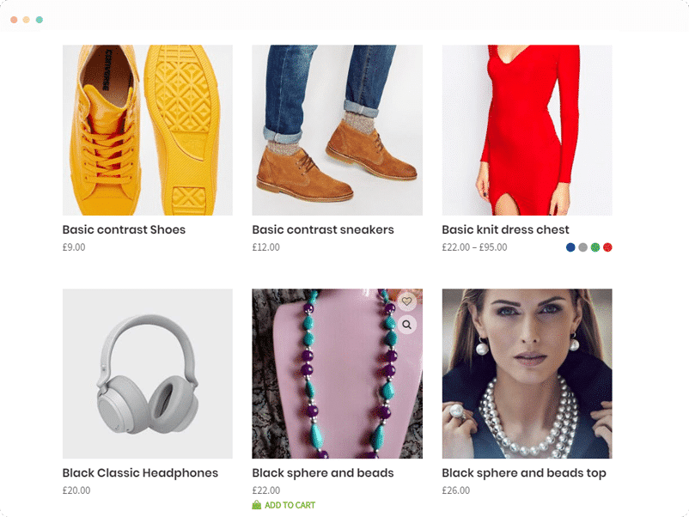Screen dimensions: 689x517
Task: Open Black sphere and beads title
Action: (323, 473)
